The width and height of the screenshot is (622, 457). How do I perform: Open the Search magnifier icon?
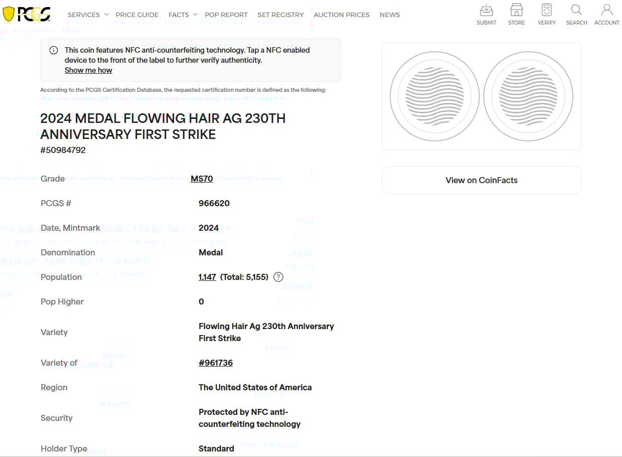[576, 10]
